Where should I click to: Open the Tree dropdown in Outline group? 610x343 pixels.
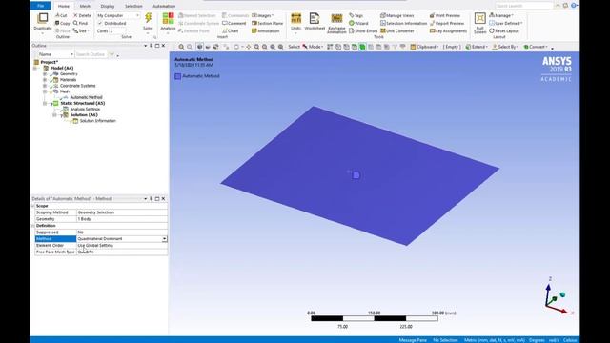pyautogui.click(x=81, y=31)
